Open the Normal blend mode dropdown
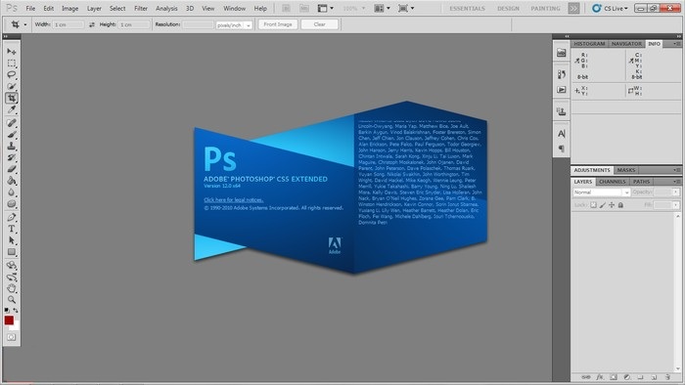Screen dimensions: 685x385 601,192
